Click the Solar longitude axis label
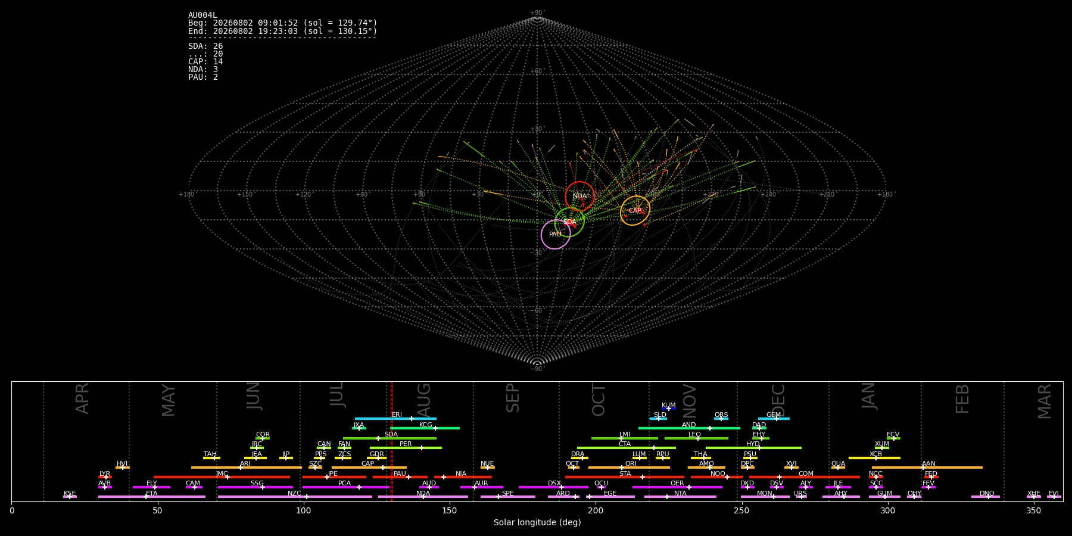Image resolution: width=1072 pixels, height=536 pixels. [x=537, y=523]
